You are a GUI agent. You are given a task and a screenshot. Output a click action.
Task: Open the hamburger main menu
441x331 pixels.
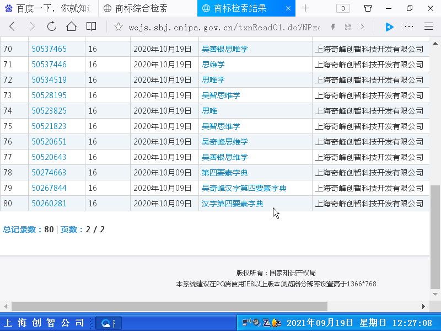(x=428, y=26)
